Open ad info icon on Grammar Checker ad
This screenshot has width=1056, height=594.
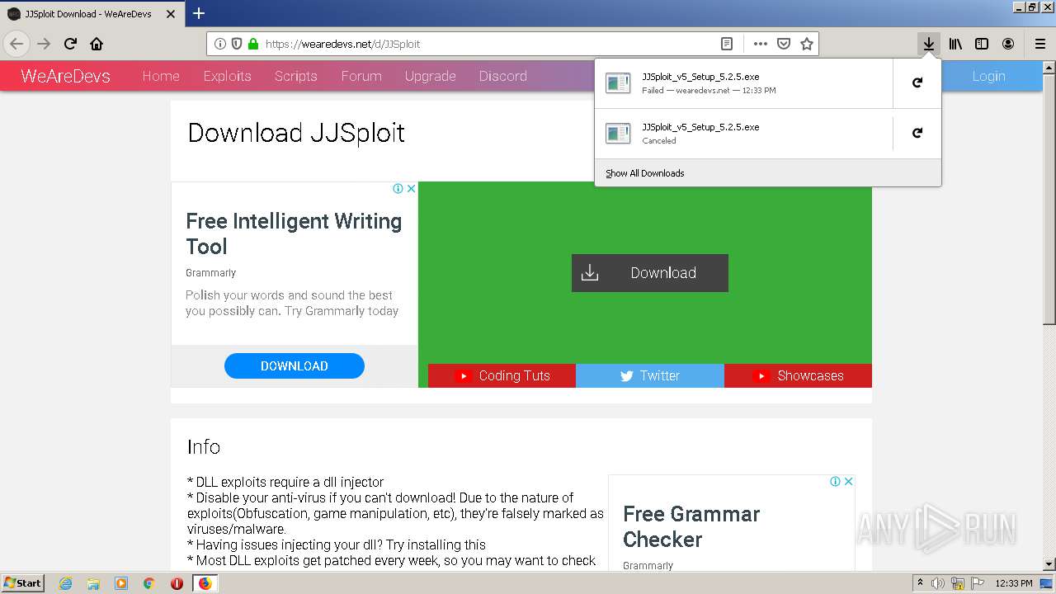click(835, 481)
